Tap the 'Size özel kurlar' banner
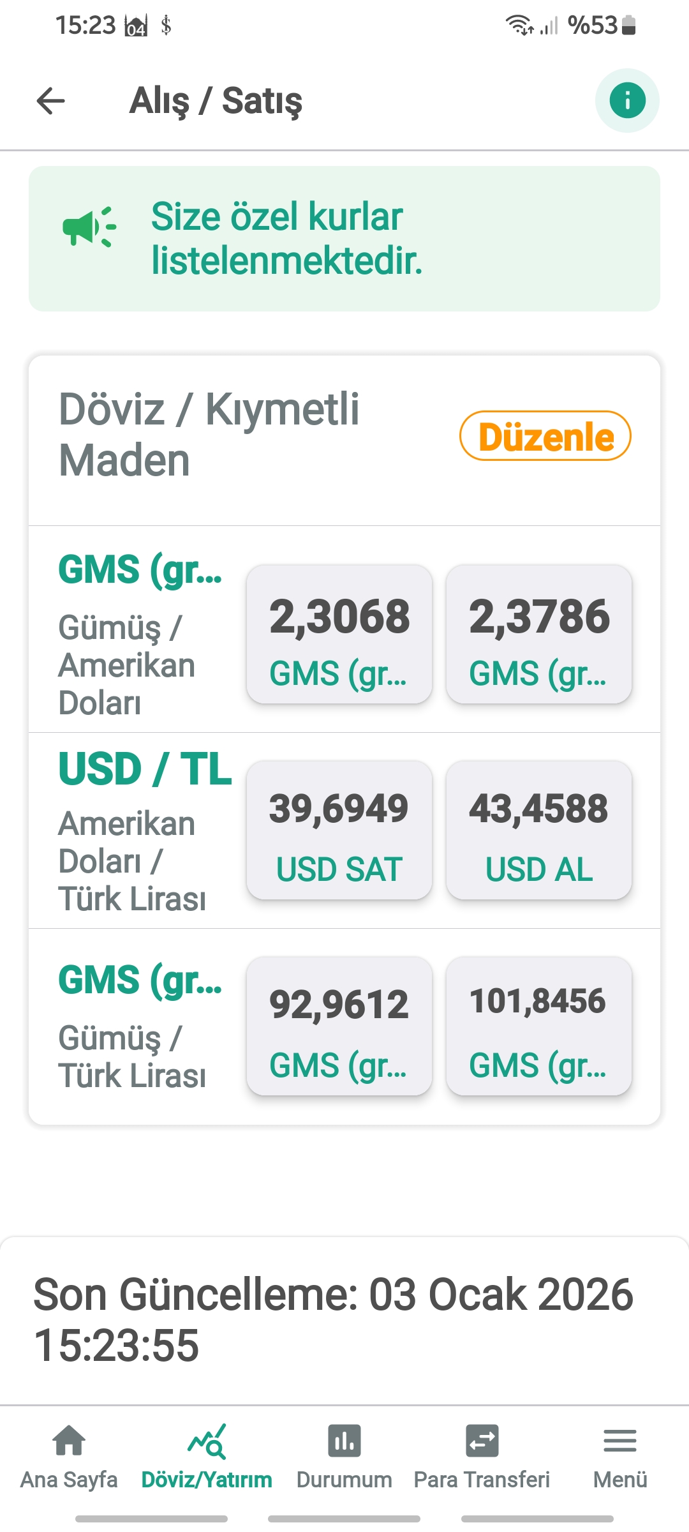The image size is (689, 1532). pos(344,239)
